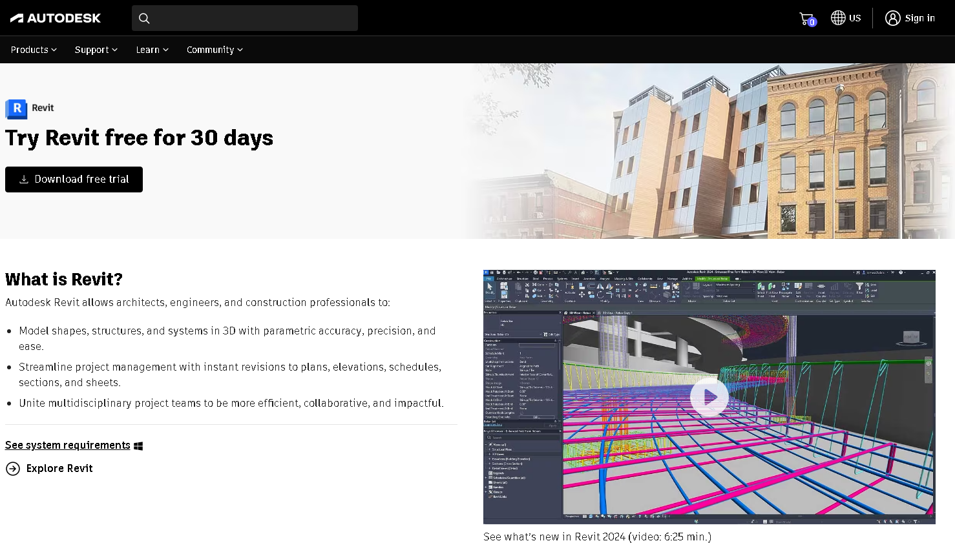Click the search magnifier icon

(144, 18)
